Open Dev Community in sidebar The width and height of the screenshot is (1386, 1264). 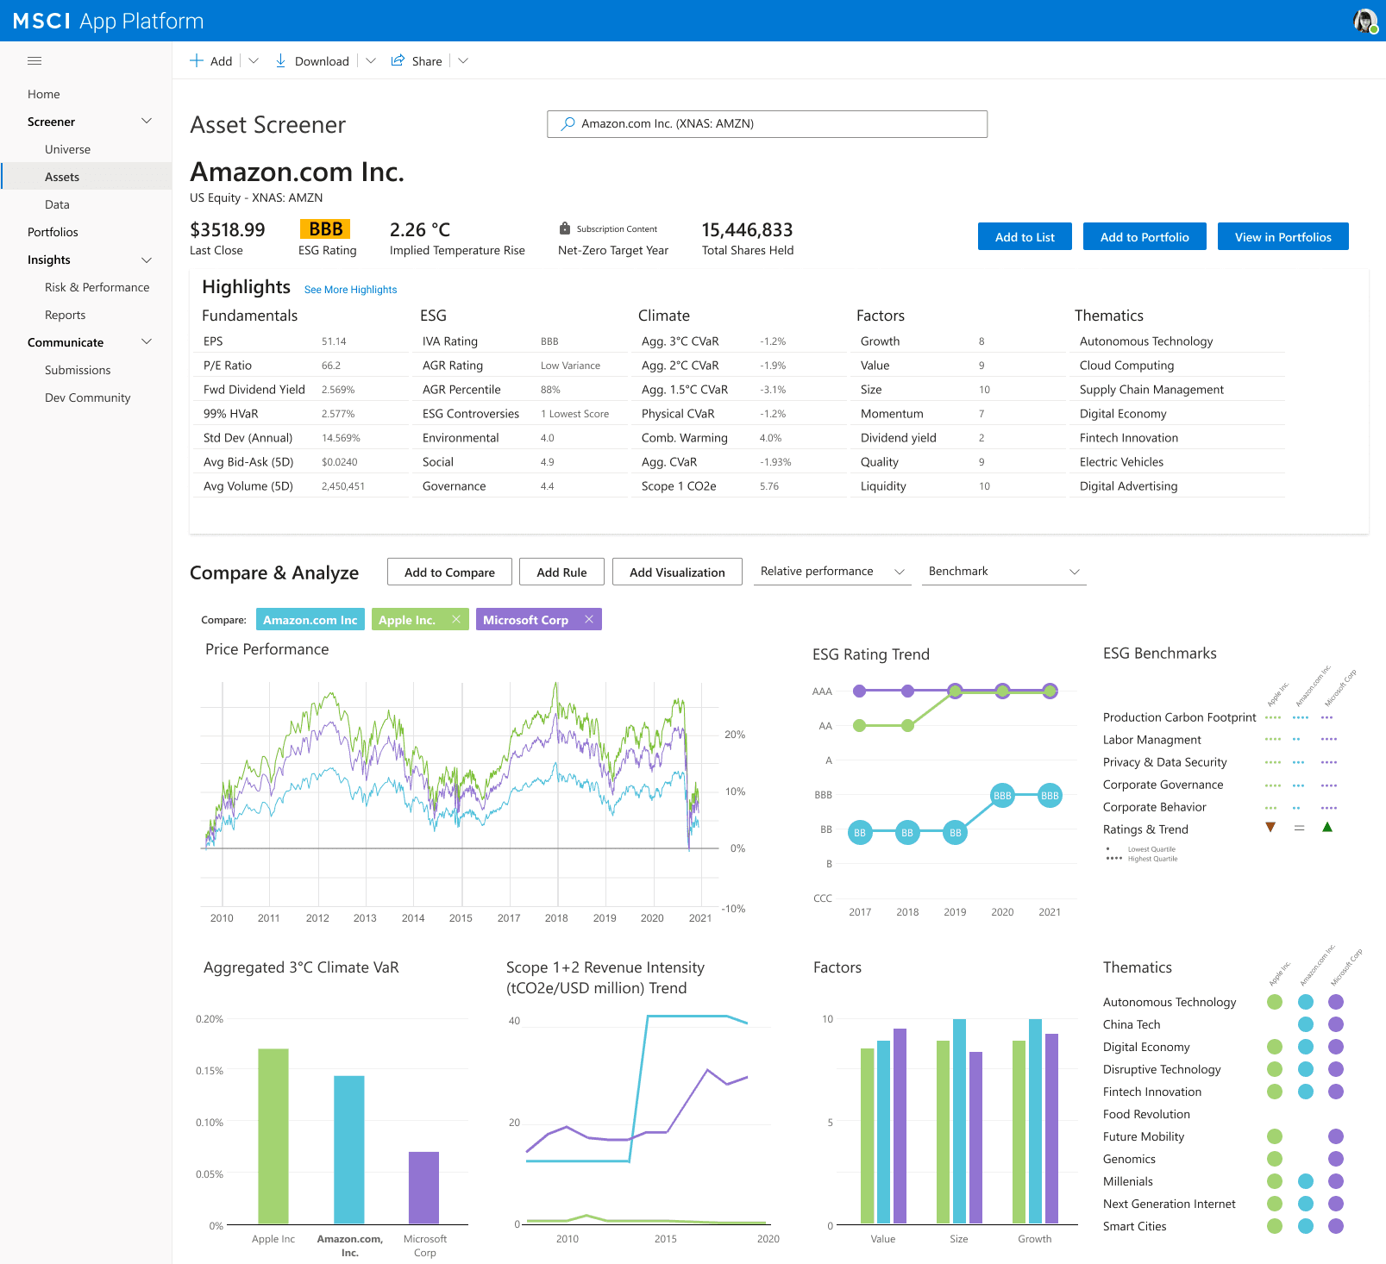pyautogui.click(x=87, y=397)
